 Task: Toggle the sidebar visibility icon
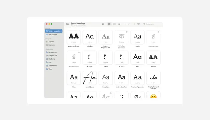tap(67, 24)
